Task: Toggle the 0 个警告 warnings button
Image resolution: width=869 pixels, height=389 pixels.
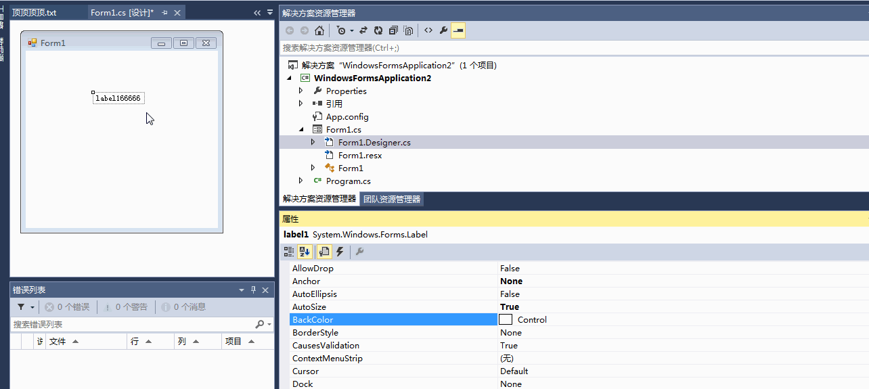Action: 125,307
